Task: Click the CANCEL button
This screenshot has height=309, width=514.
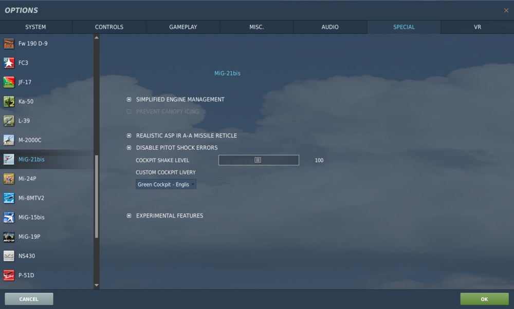Action: 28,299
